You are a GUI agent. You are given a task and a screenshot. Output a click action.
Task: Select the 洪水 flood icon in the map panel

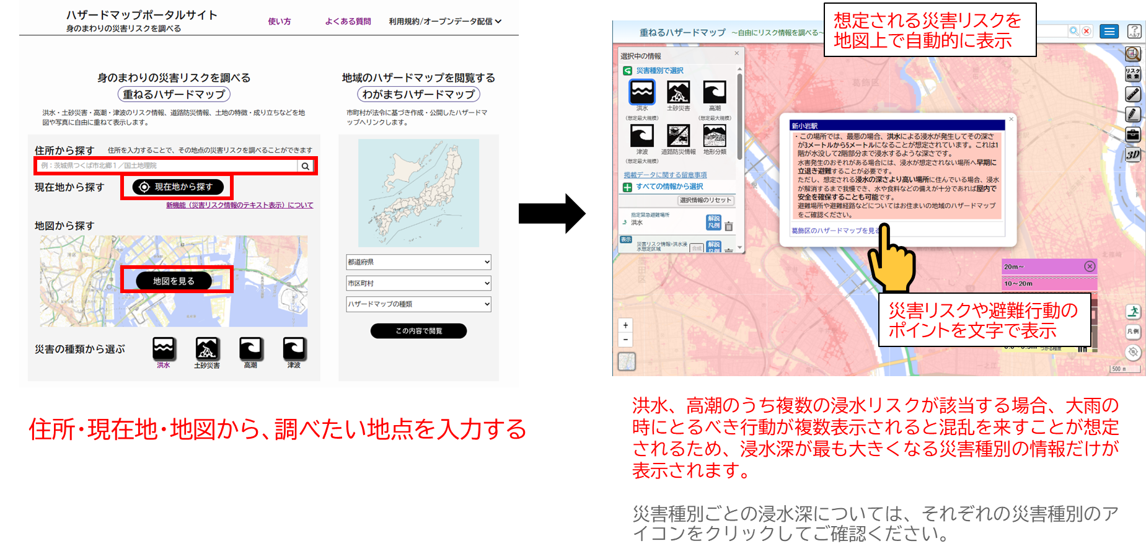[641, 92]
